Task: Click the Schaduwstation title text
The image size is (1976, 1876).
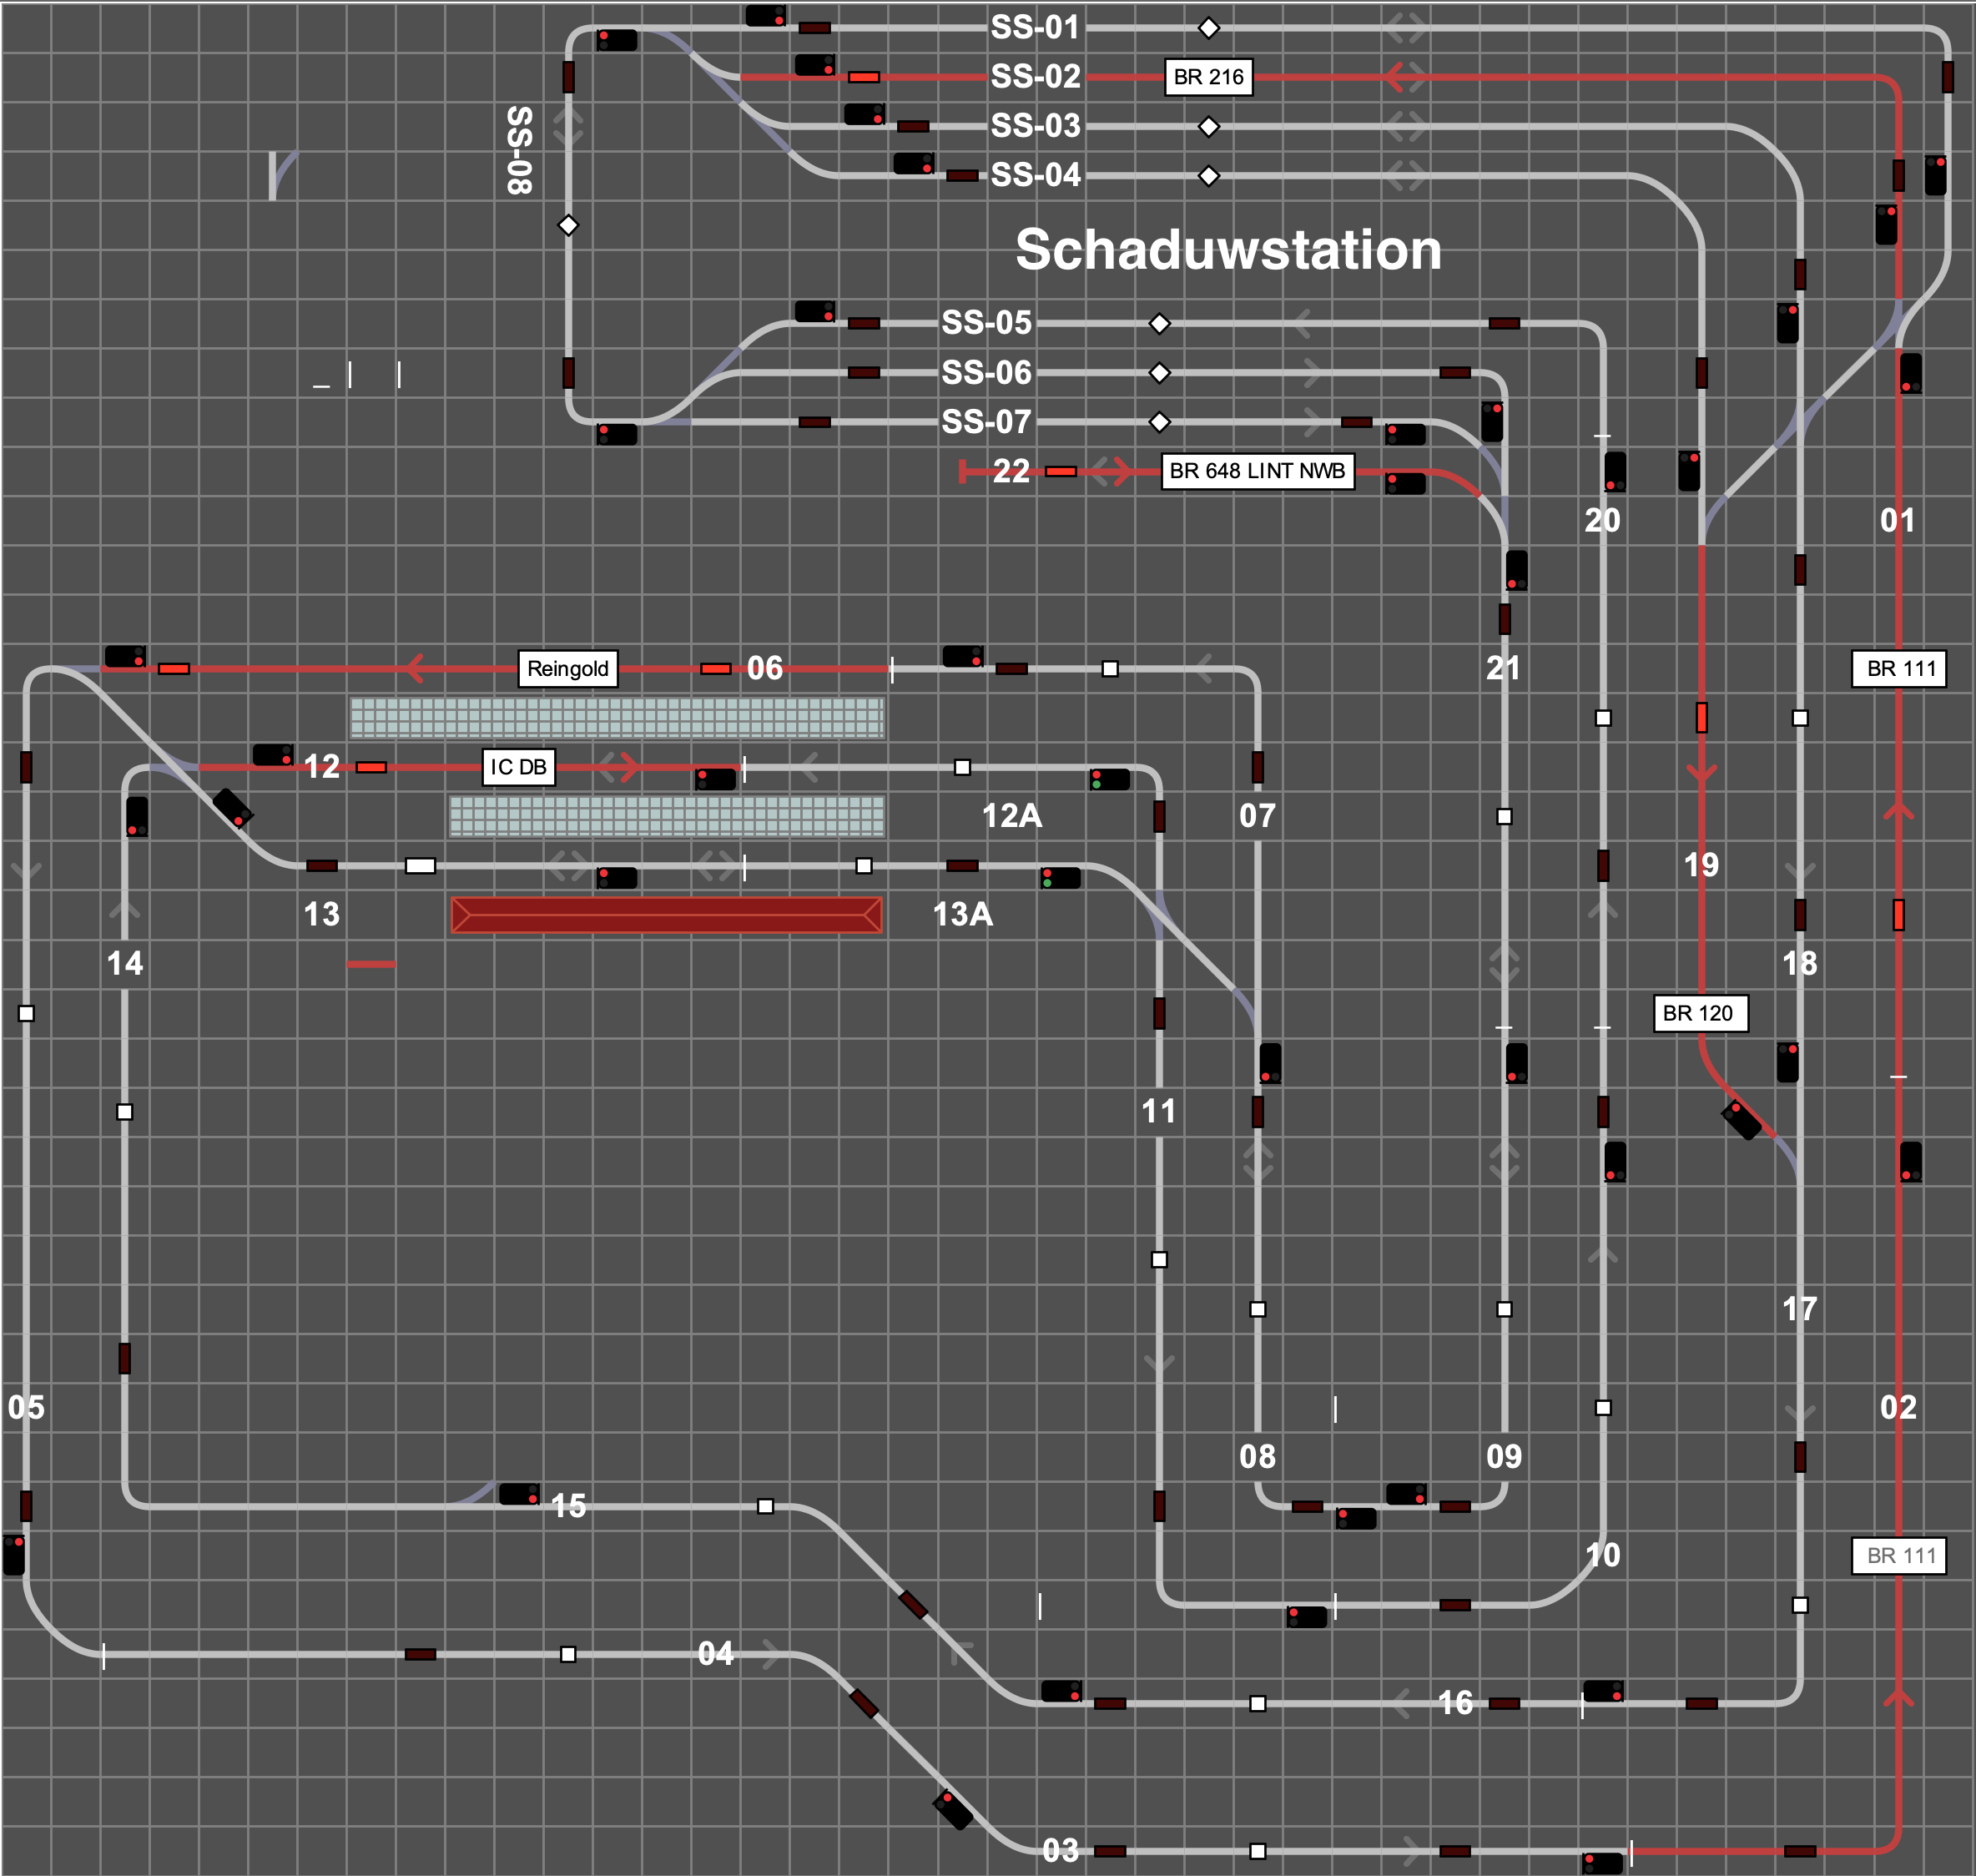Action: pyautogui.click(x=1228, y=249)
